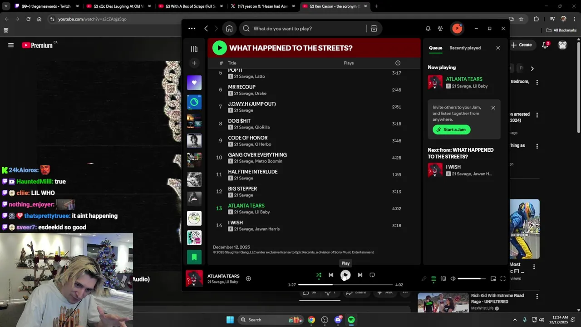Mute Spotify volume speaker icon
This screenshot has width=581, height=327.
453,279
